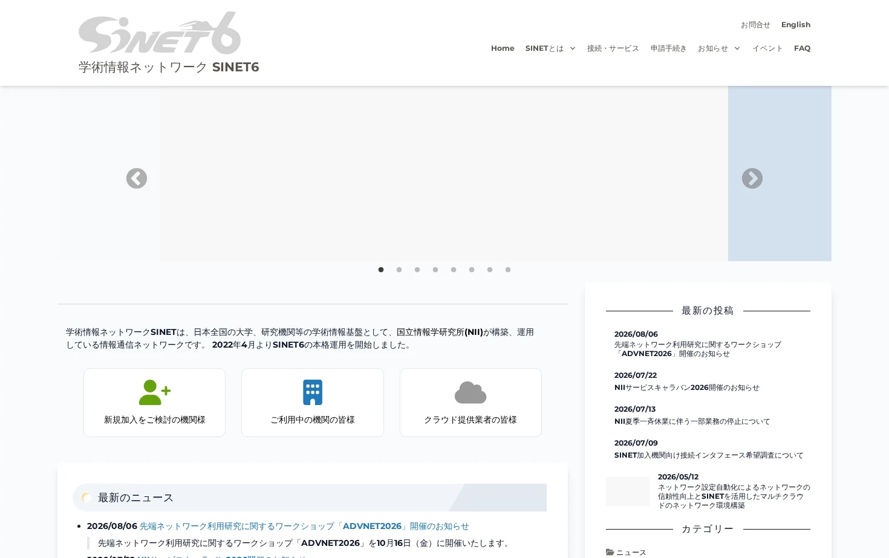
Task: Open the 接続・サービス menu item
Action: (613, 48)
